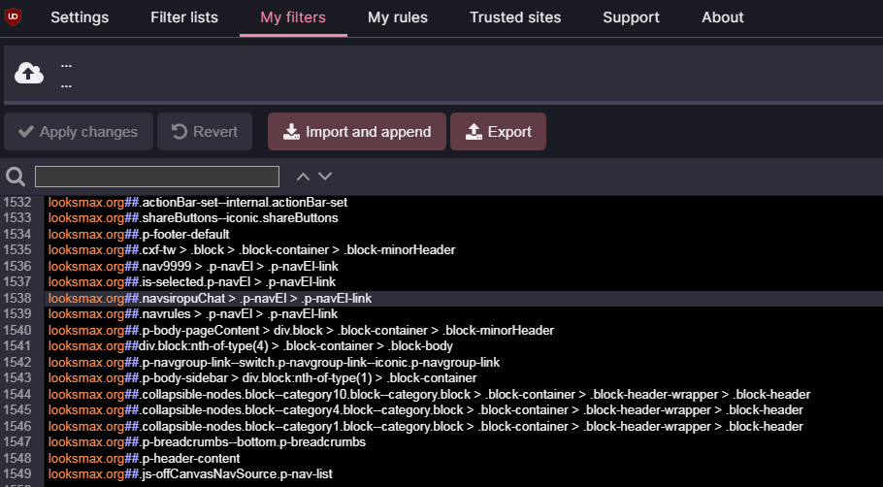The image size is (883, 487).
Task: Click the js-offCanvasNavSource filter line
Action: pos(190,474)
